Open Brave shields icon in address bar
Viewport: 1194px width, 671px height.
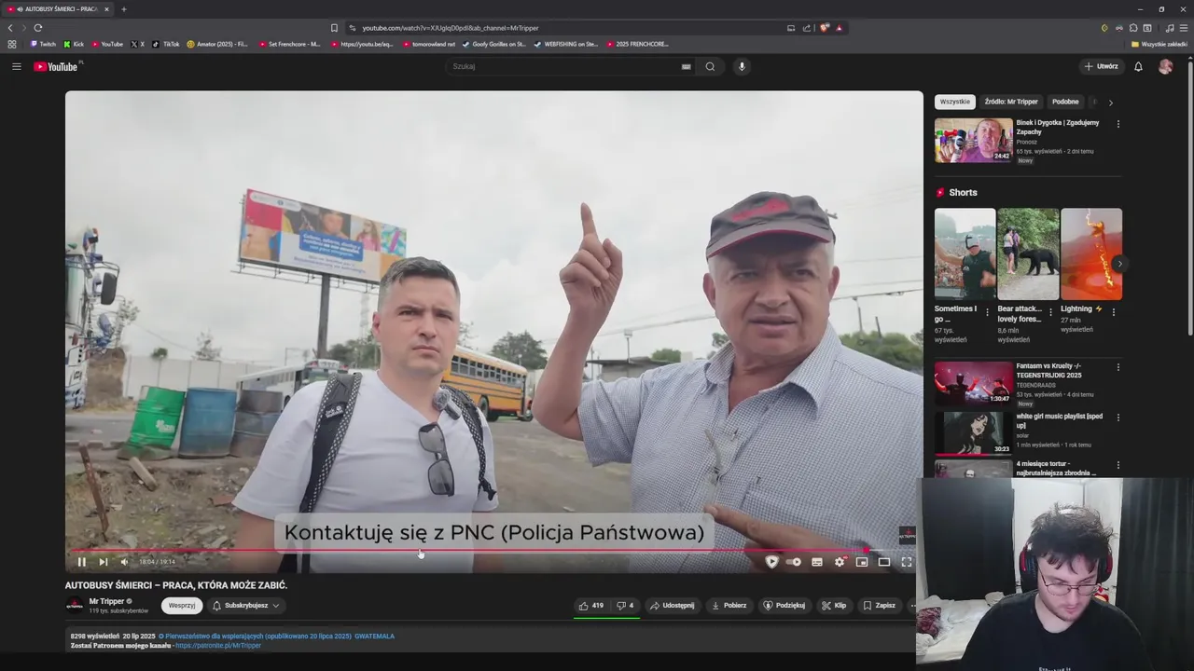pyautogui.click(x=824, y=28)
